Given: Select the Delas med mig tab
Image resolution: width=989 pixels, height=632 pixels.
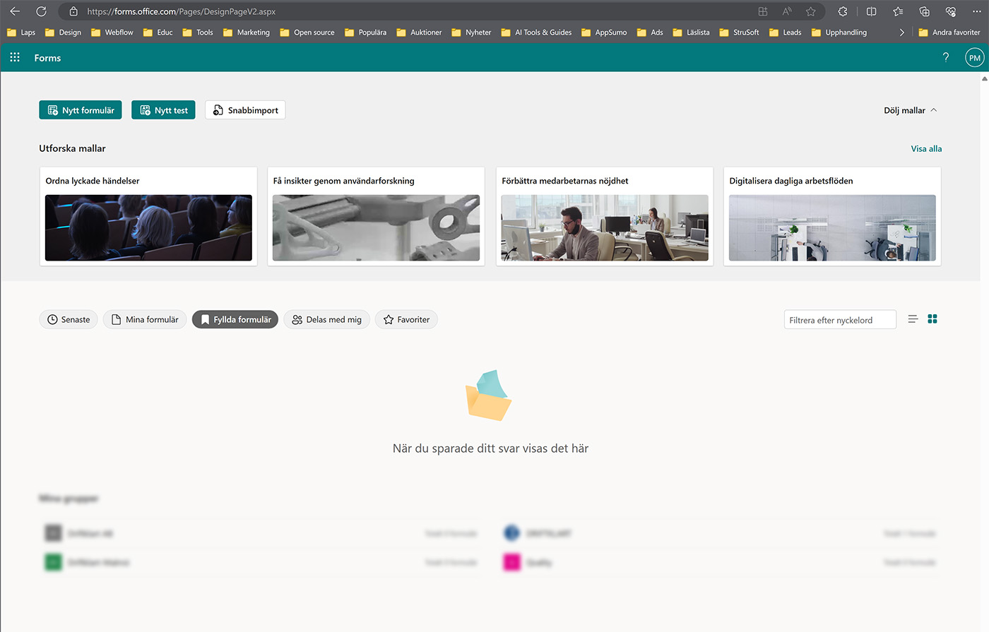Looking at the screenshot, I should coord(326,320).
